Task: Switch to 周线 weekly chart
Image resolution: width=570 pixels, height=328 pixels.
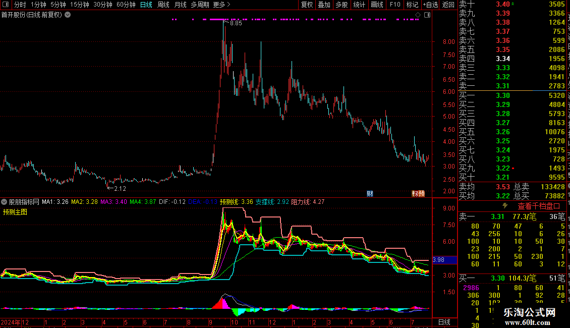Action: [x=163, y=5]
